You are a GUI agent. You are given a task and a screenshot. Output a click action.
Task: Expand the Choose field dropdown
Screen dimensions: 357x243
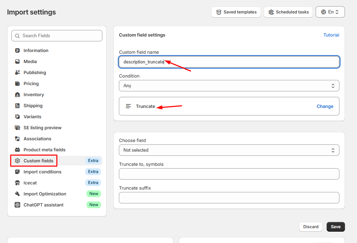tap(229, 150)
